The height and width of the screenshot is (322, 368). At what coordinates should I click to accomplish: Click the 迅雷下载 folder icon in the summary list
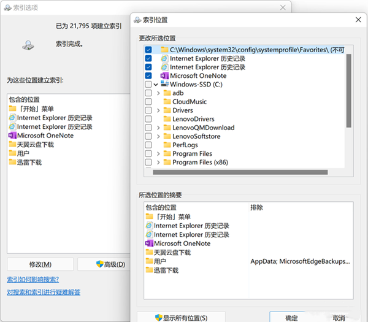coord(149,270)
